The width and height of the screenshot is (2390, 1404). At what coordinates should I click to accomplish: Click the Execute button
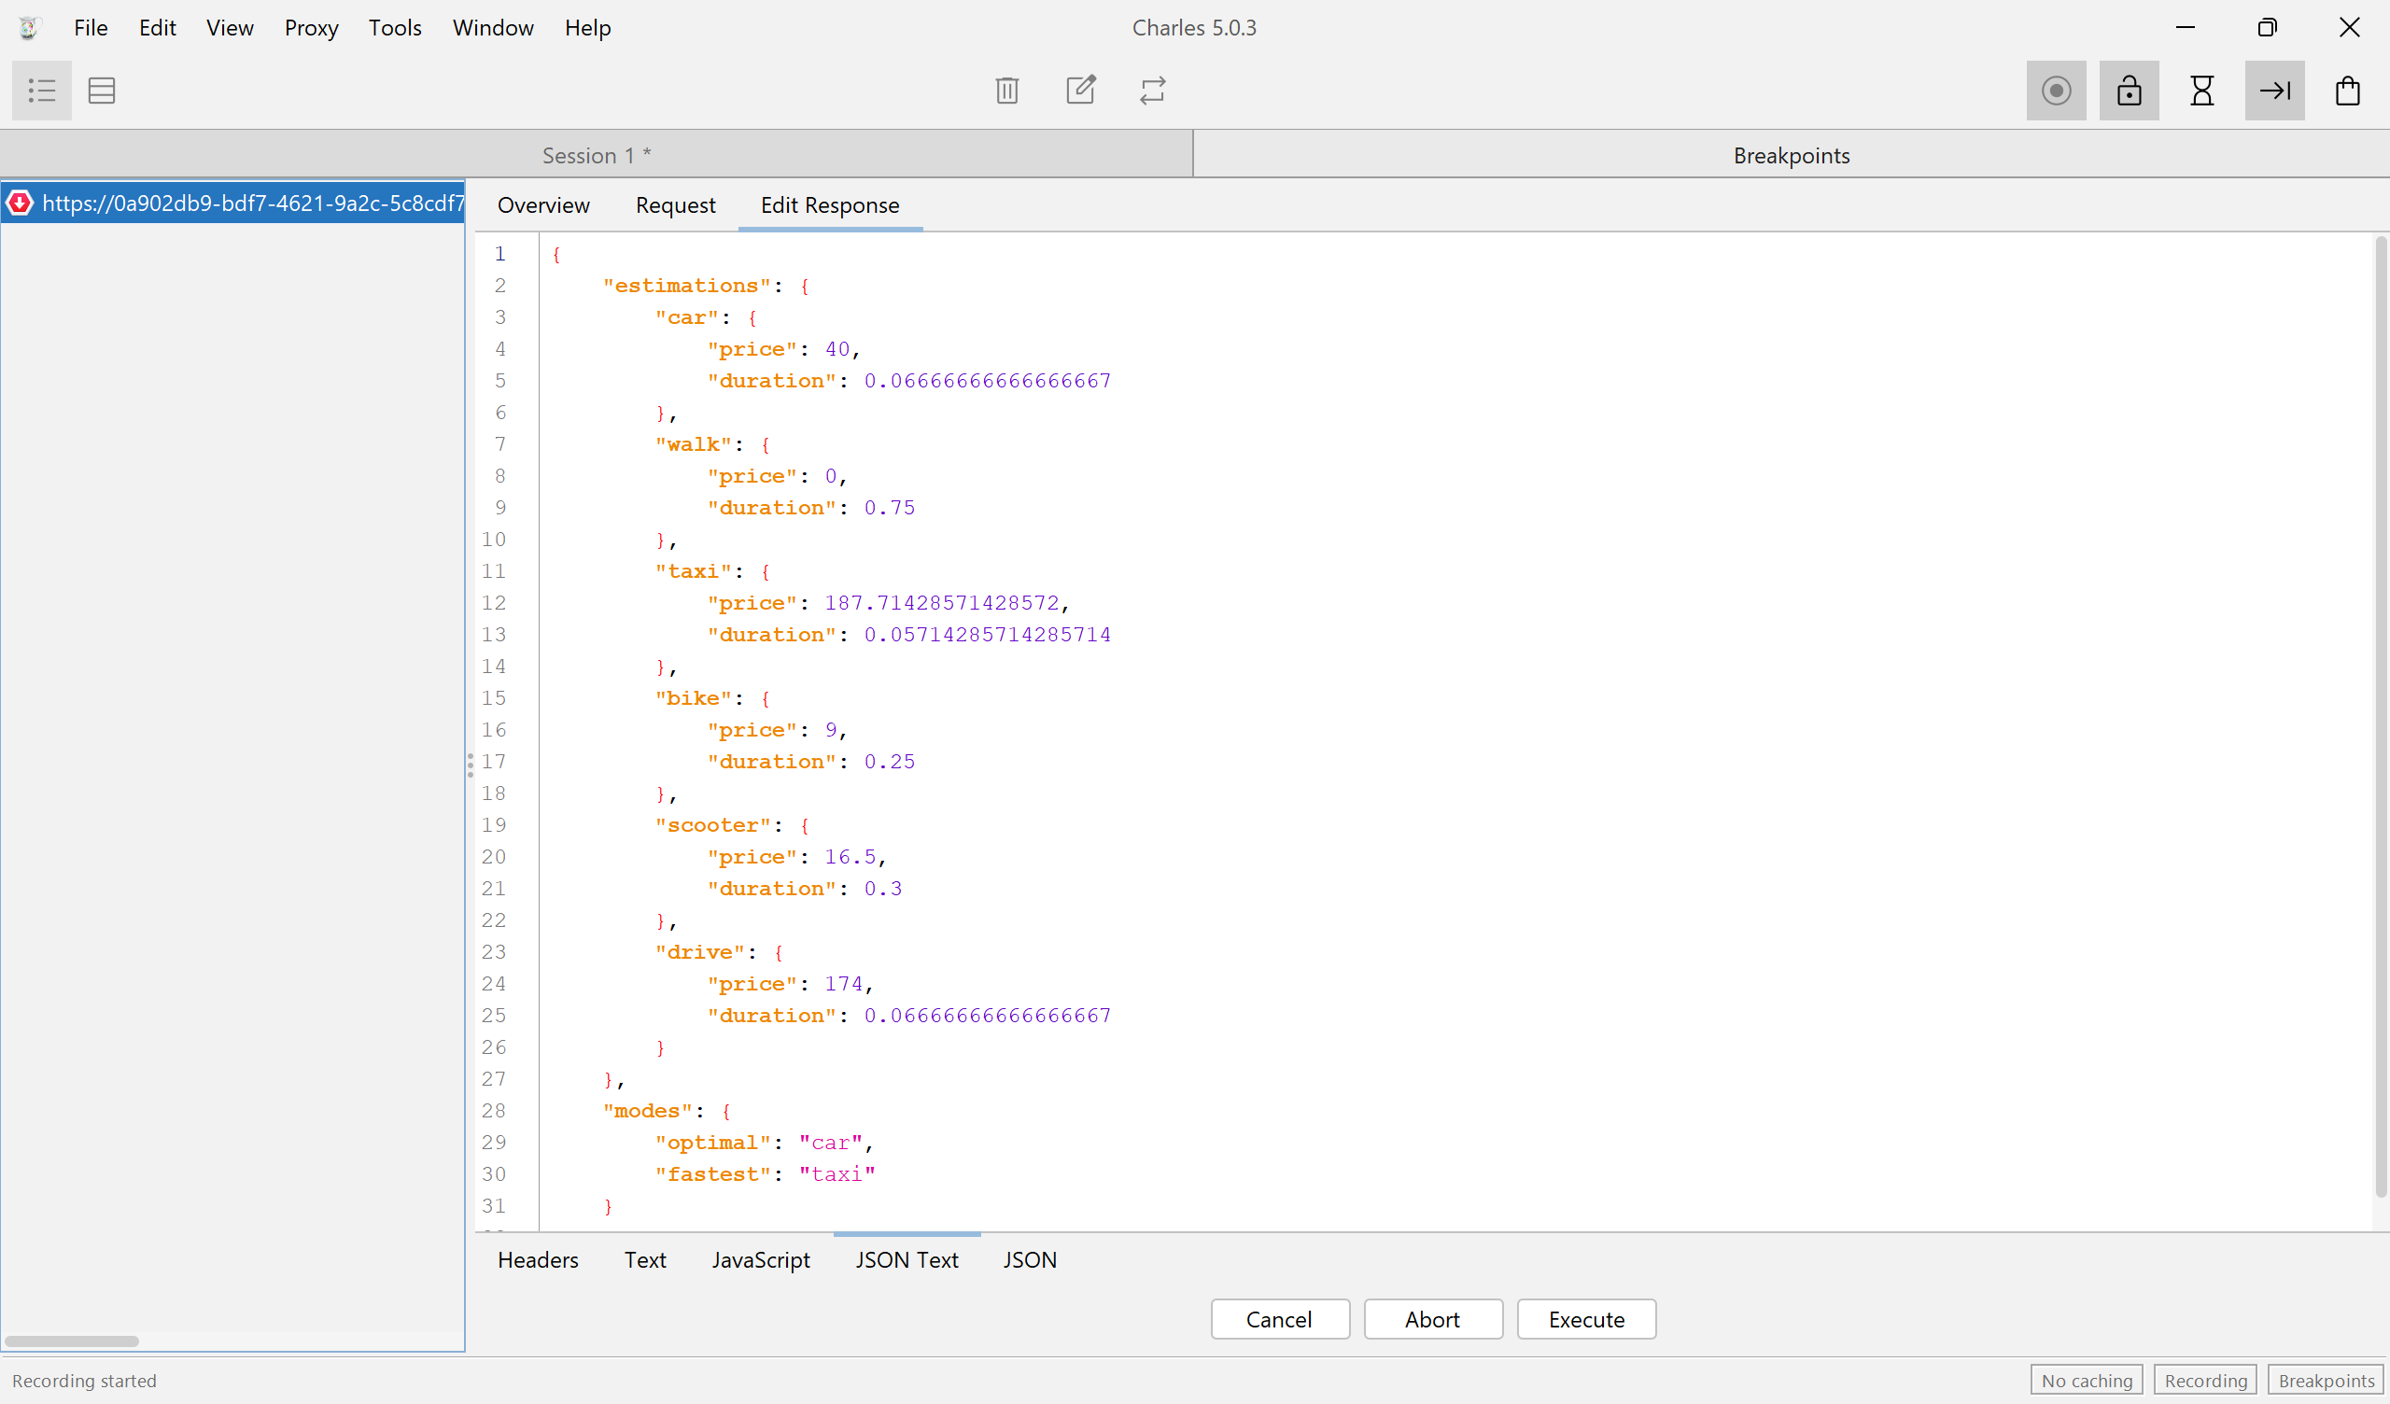(x=1586, y=1320)
